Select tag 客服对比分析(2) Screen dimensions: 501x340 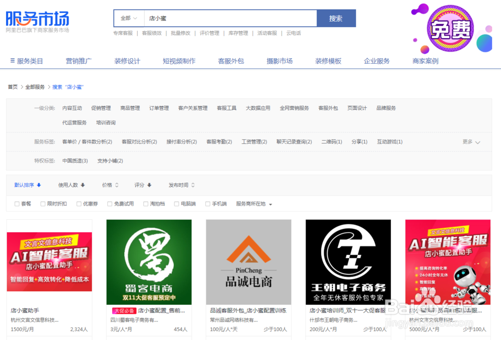pyautogui.click(x=139, y=142)
